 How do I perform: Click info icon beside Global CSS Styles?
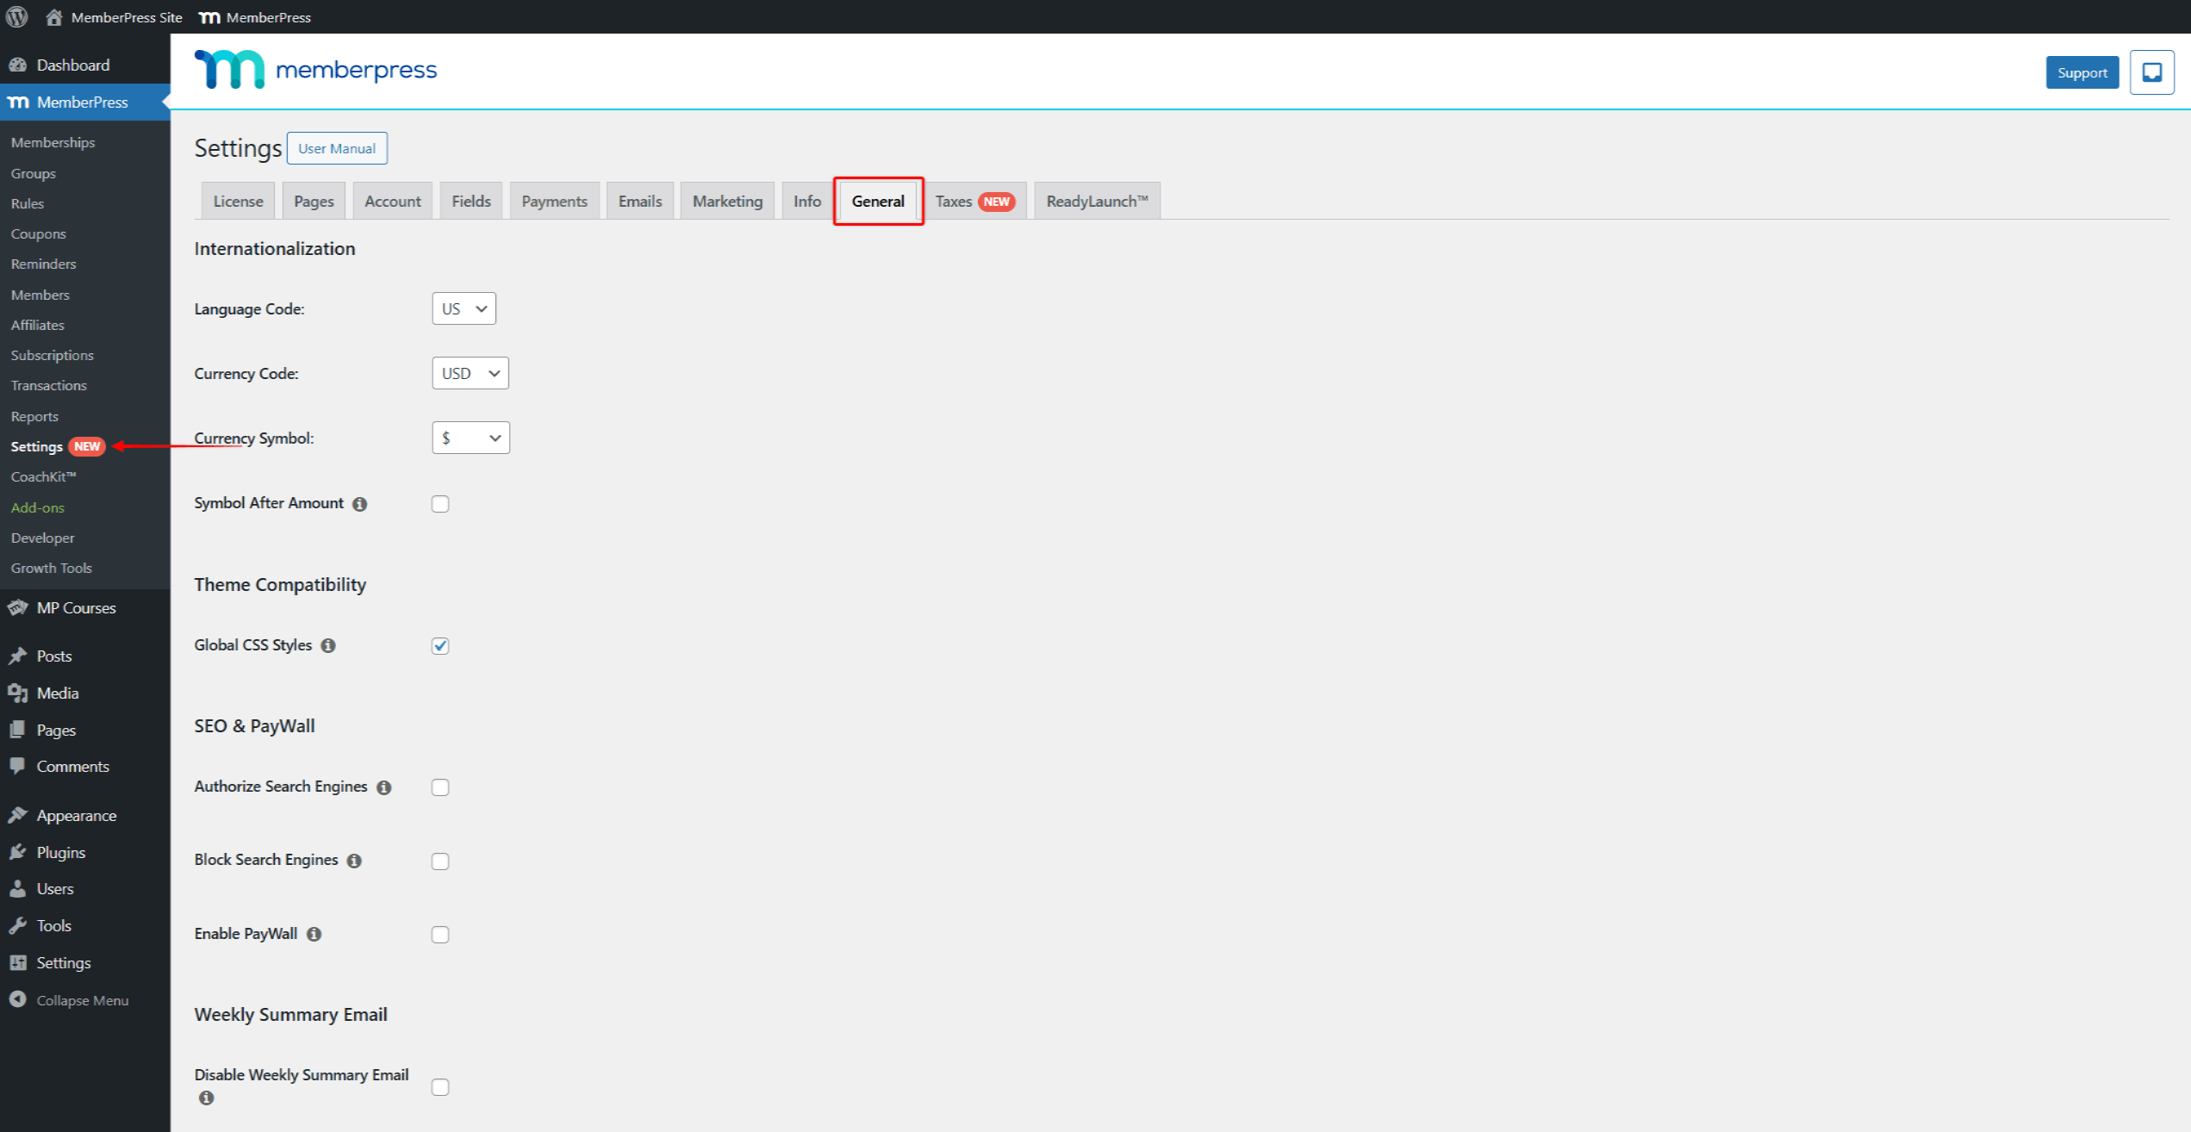point(328,645)
